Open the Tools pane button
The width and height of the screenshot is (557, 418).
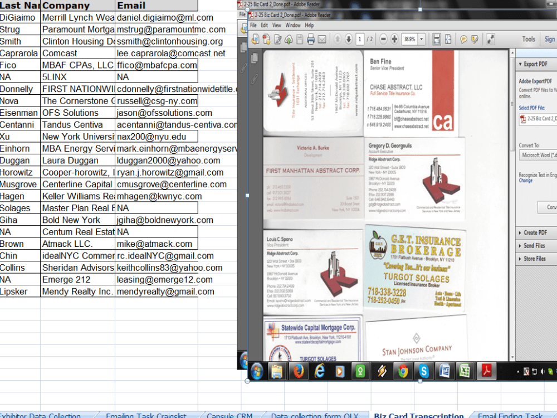coord(528,39)
